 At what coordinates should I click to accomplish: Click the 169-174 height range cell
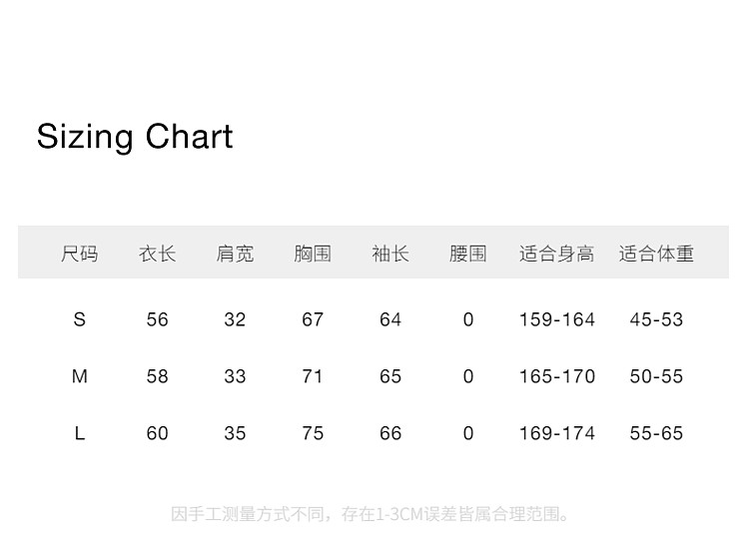click(x=556, y=433)
